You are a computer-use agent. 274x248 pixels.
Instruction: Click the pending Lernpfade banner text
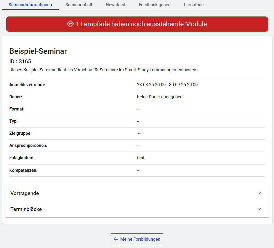coord(141,24)
